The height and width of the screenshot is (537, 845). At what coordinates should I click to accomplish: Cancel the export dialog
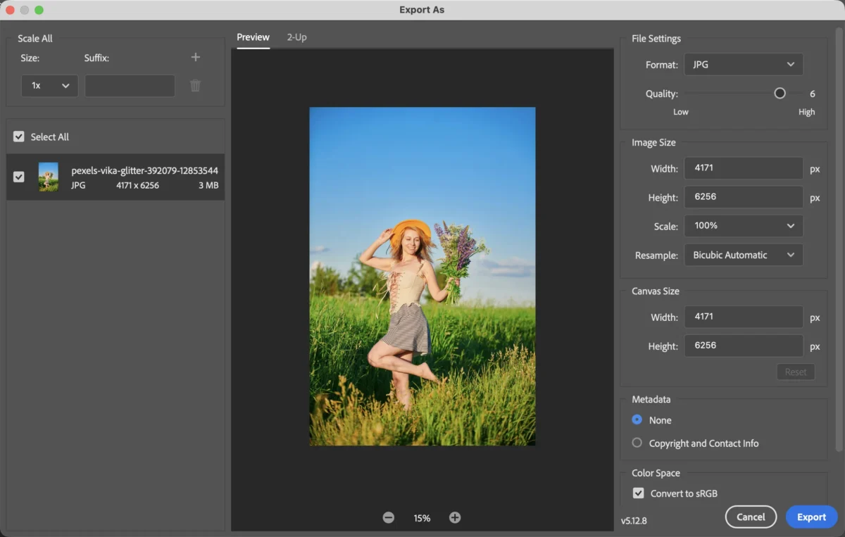(x=751, y=517)
